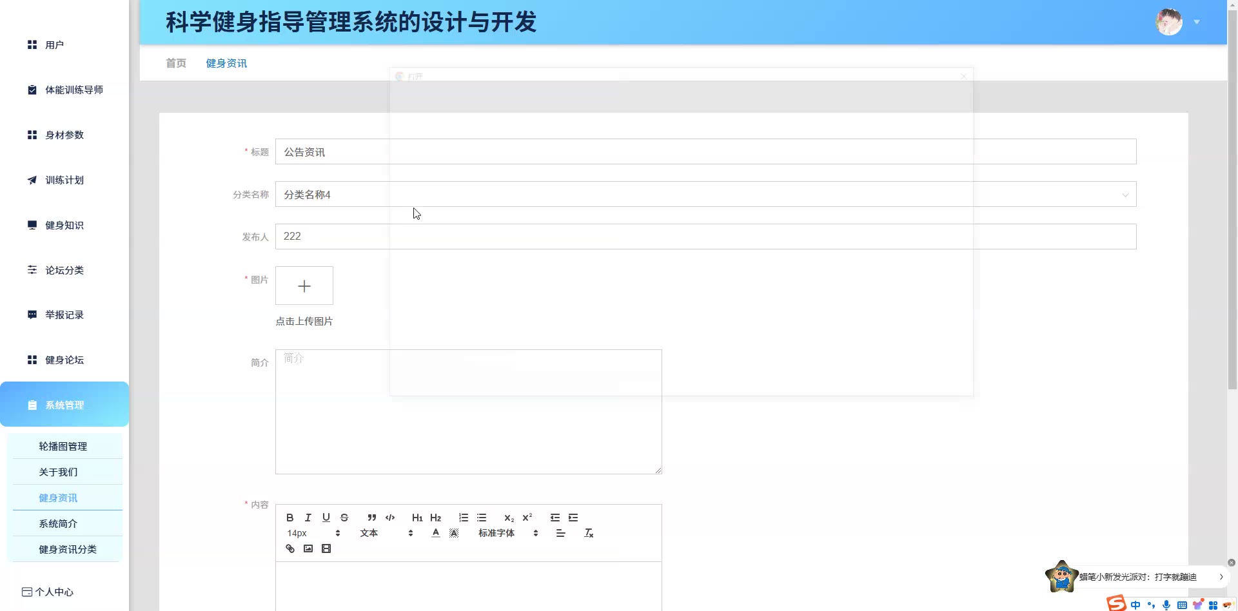The height and width of the screenshot is (611, 1238).
Task: Insert a hyperlink in the editor
Action: 290,548
